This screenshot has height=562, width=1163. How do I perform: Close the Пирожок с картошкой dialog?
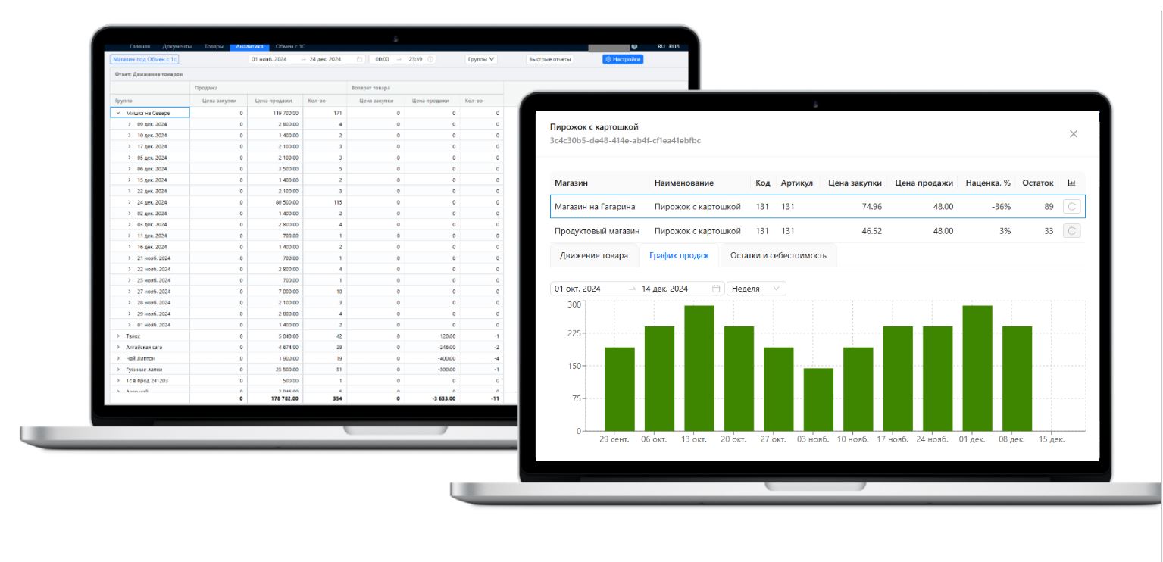pyautogui.click(x=1073, y=134)
